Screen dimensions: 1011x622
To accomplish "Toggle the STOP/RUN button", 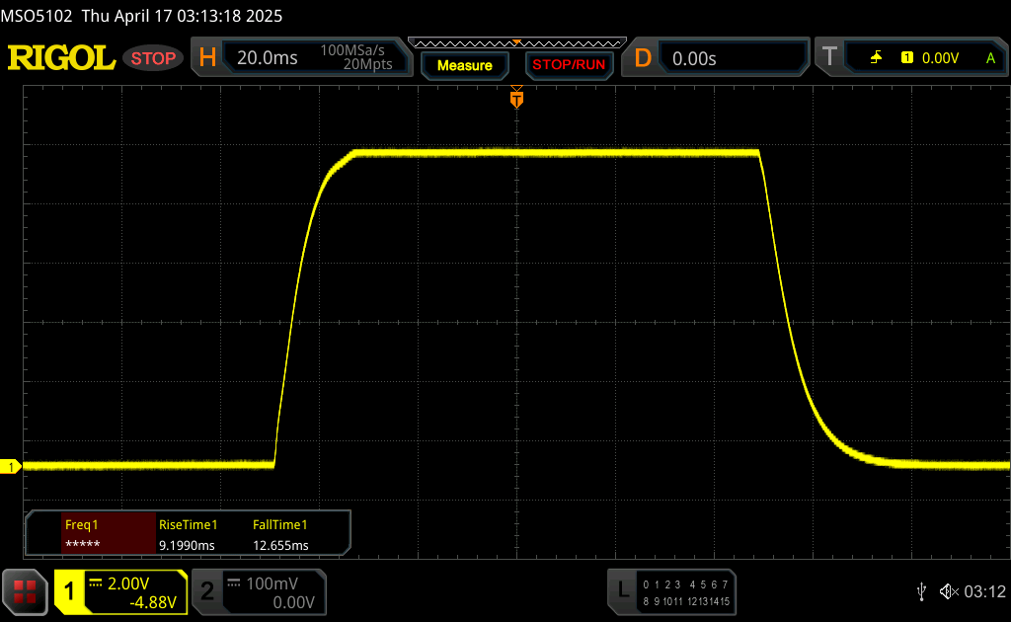I will pyautogui.click(x=569, y=65).
